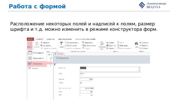Click the Заменить icon
178x100 pixels.
(x=140, y=42)
